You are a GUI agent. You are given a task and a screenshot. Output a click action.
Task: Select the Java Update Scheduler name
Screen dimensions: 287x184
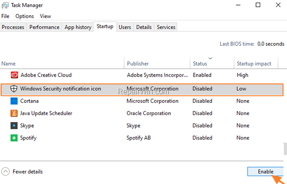46,113
